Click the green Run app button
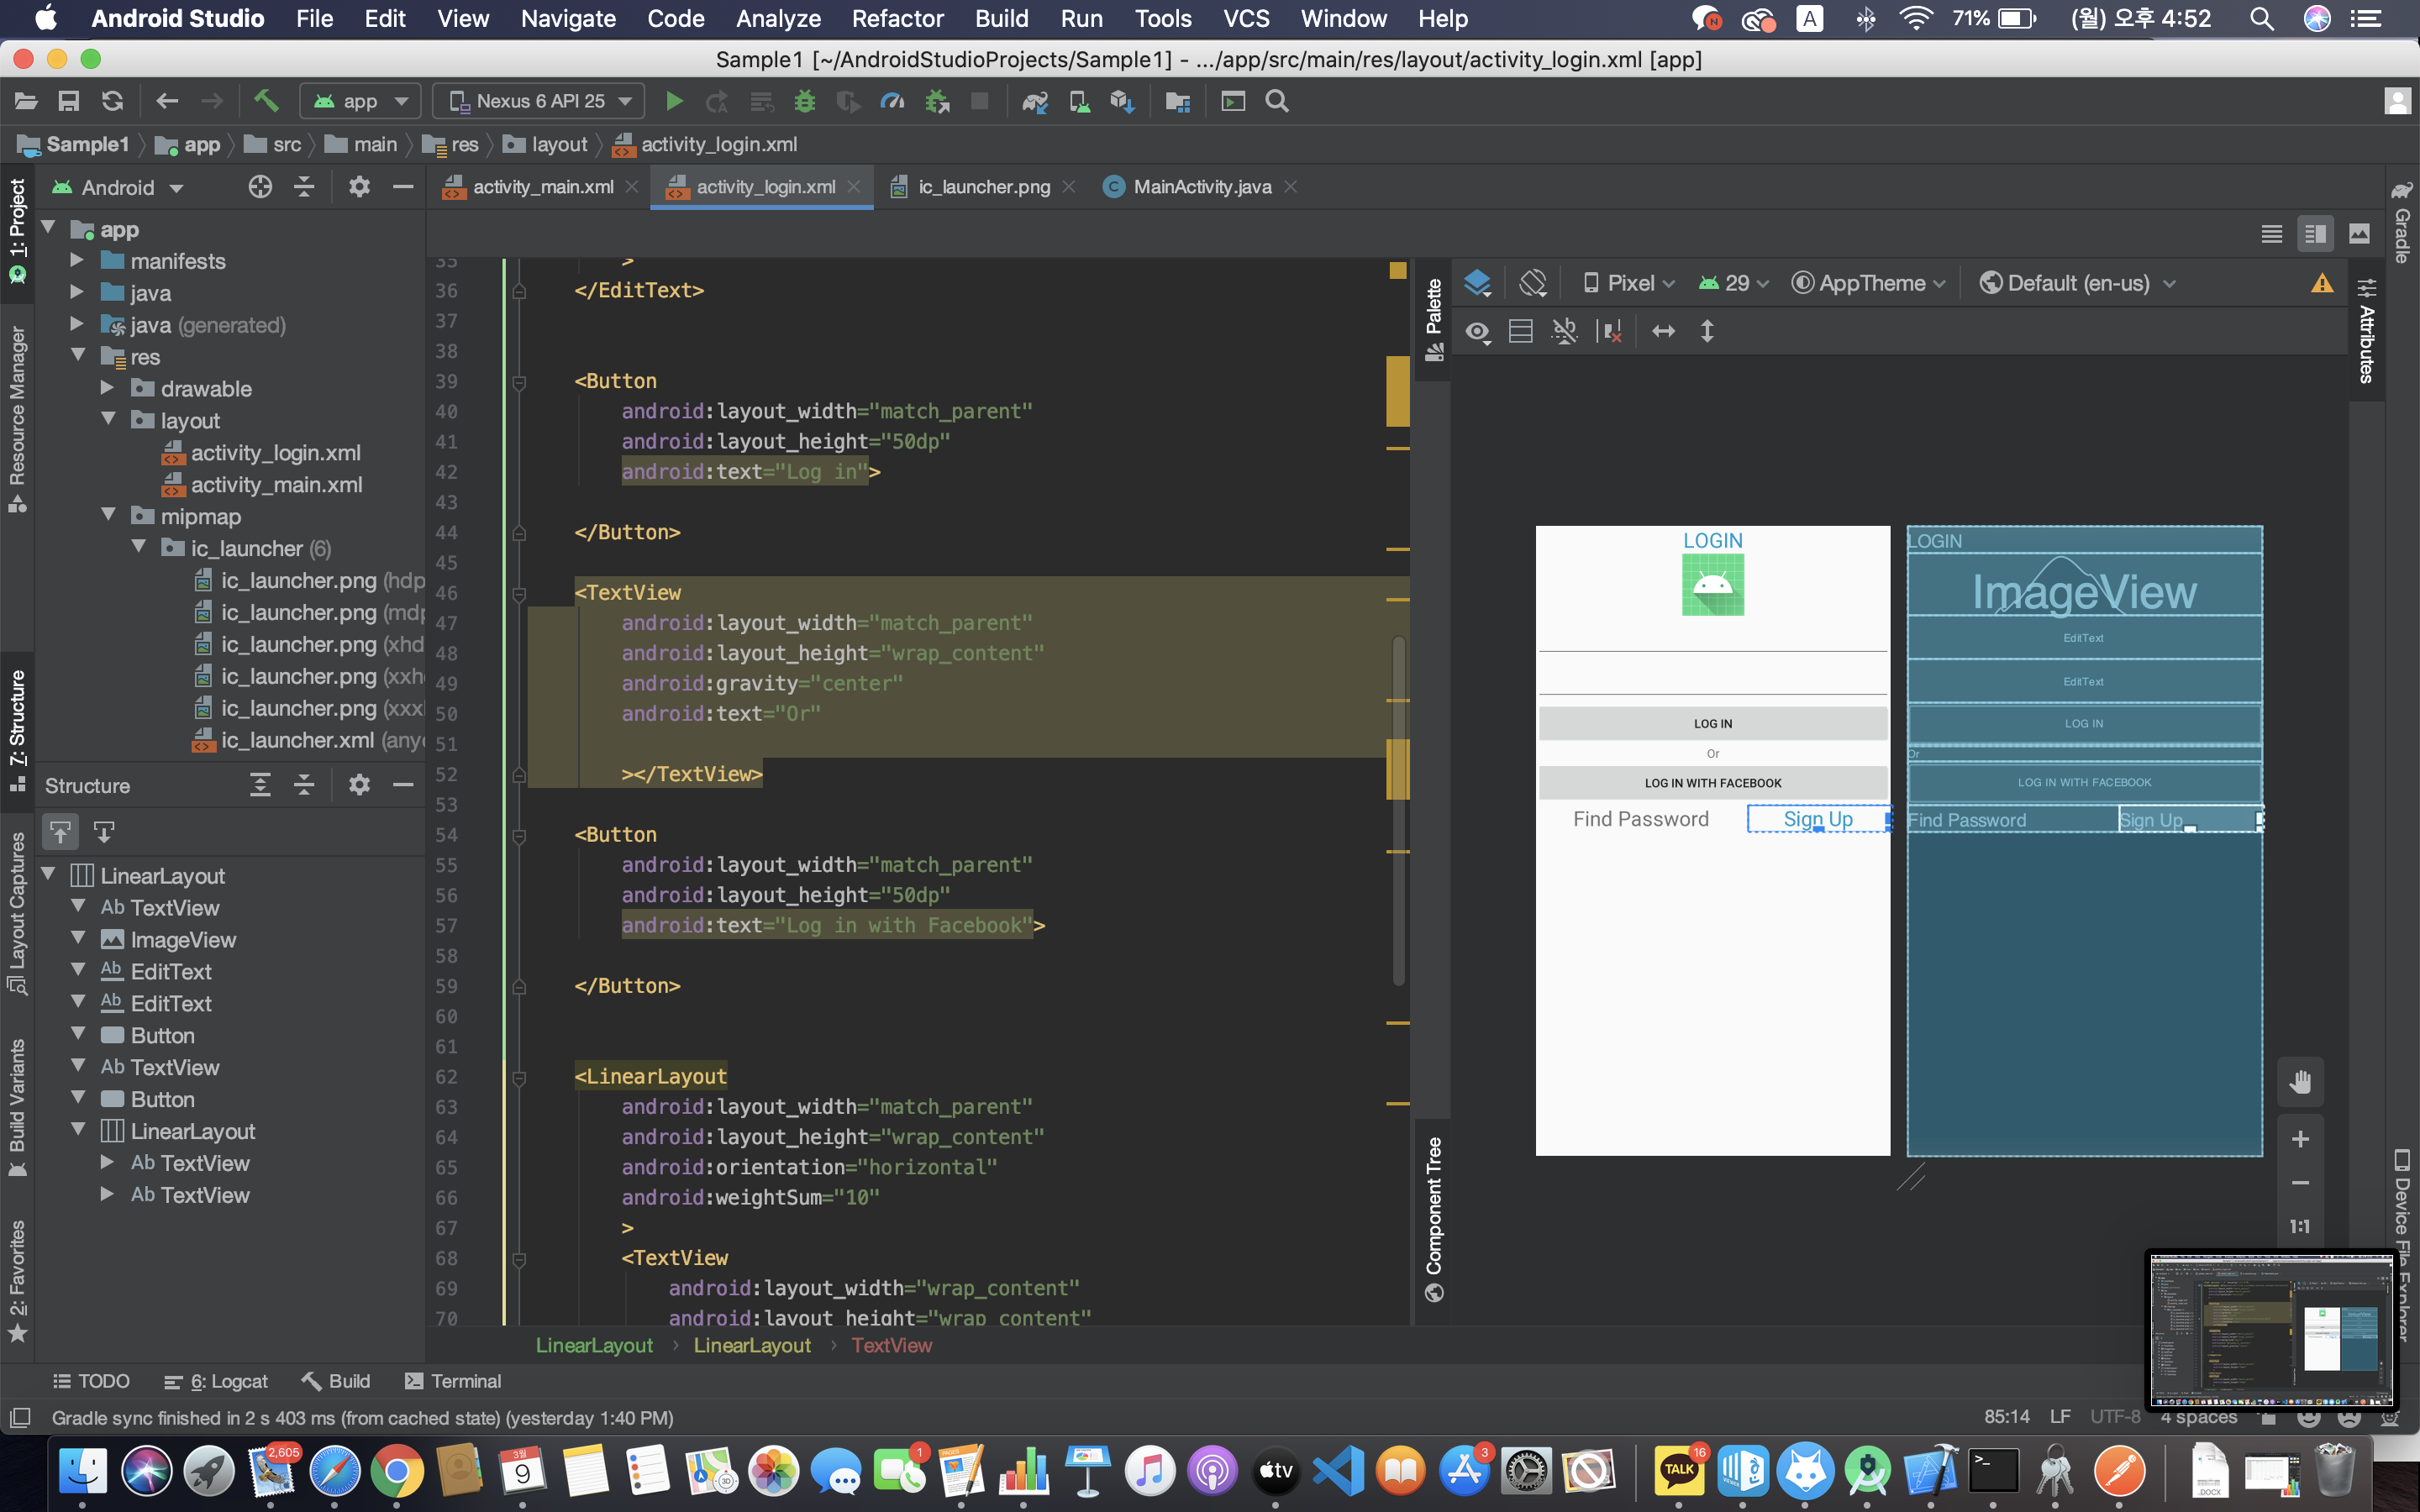The width and height of the screenshot is (2420, 1512). coord(674,101)
